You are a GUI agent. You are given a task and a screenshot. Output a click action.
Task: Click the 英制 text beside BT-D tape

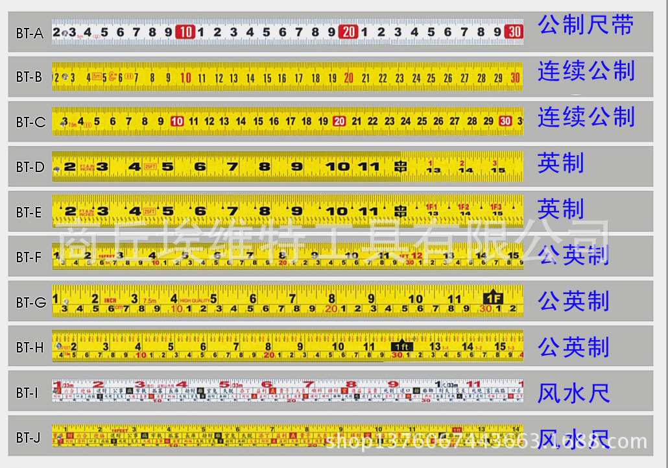(x=560, y=163)
